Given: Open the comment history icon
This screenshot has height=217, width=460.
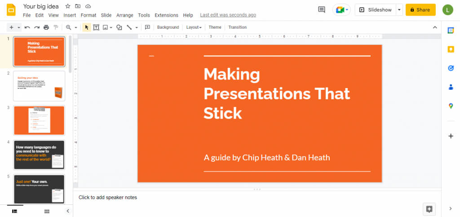Looking at the screenshot, I should click(x=321, y=9).
